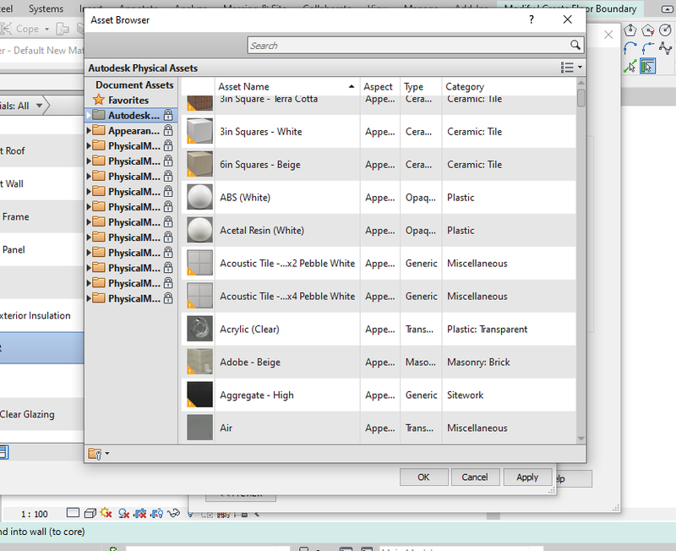Click the ribbon minimize panel icon
This screenshot has height=551, width=676.
667,9
